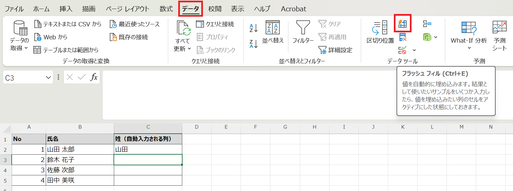
Task: Select the cell containing 鈴木 花子
Action: 80,160
